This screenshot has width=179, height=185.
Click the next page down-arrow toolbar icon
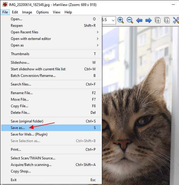(167, 20)
